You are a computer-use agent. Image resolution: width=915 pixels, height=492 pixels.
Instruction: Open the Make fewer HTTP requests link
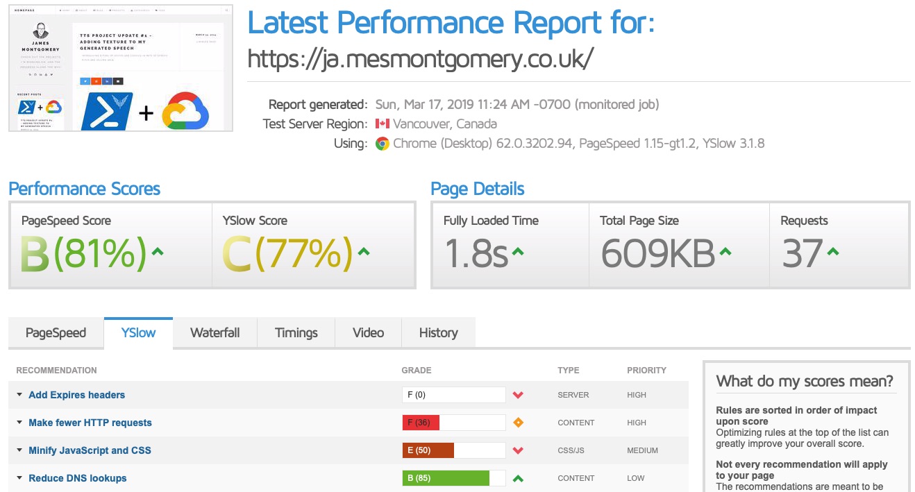(90, 422)
